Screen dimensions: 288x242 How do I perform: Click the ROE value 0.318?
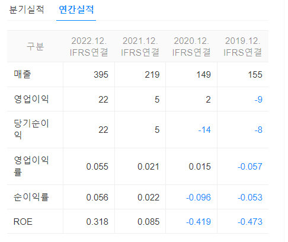97,222
